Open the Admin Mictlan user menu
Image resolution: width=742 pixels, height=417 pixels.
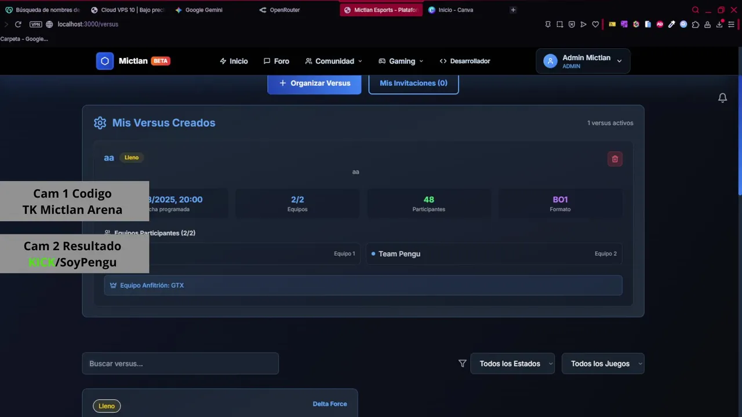[583, 61]
